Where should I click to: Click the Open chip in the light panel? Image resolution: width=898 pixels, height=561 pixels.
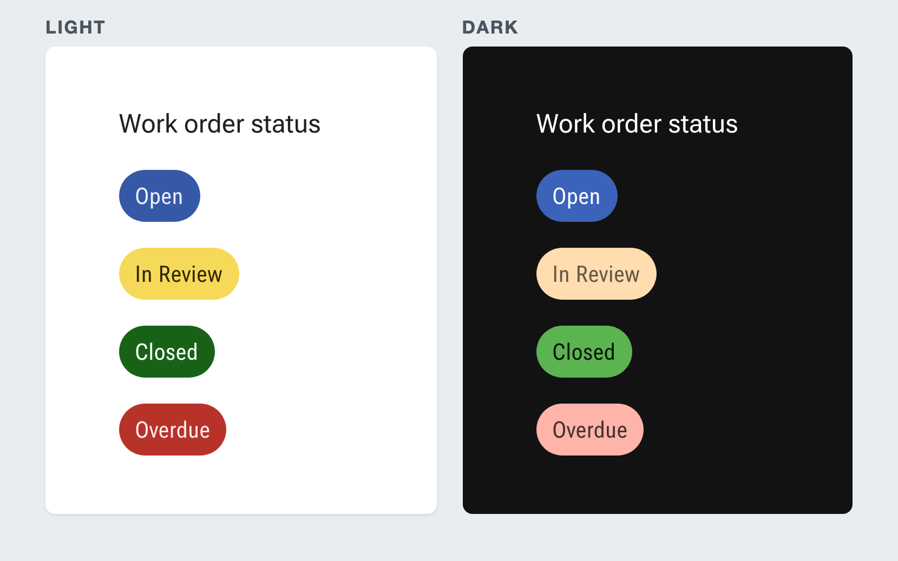click(x=159, y=196)
